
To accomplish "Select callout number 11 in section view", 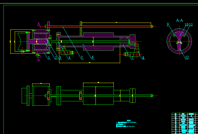I will [x=191, y=25].
